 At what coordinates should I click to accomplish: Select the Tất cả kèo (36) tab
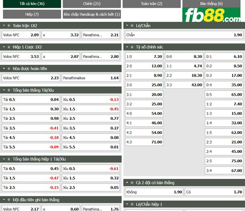pyautogui.click(x=32, y=4)
